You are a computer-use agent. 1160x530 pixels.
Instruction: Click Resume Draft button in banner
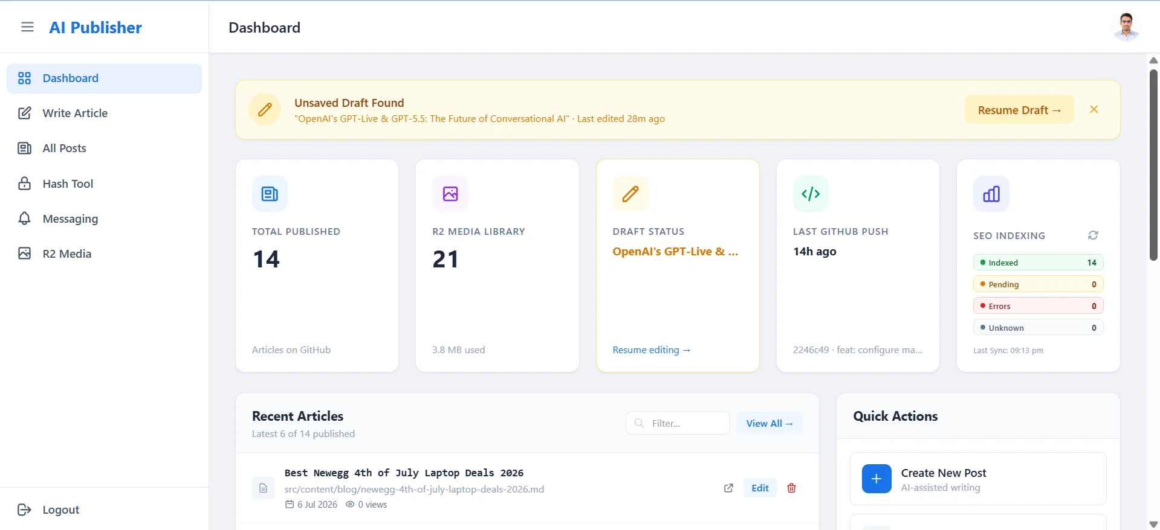tap(1019, 110)
